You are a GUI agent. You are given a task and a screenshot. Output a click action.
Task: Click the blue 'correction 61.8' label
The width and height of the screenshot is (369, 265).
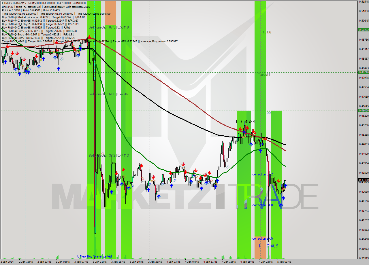[x=263, y=205]
